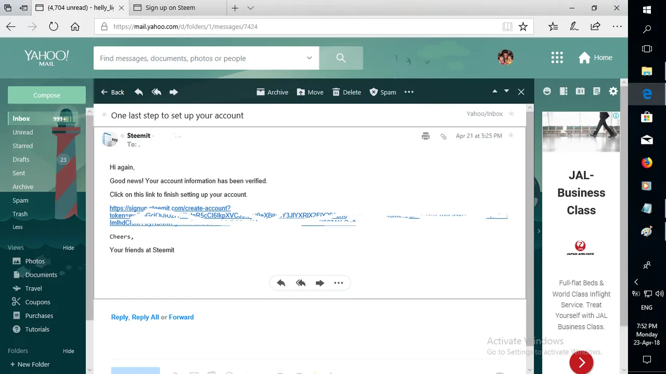Add page to favorites star
This screenshot has height=374, width=666.
coord(523,26)
